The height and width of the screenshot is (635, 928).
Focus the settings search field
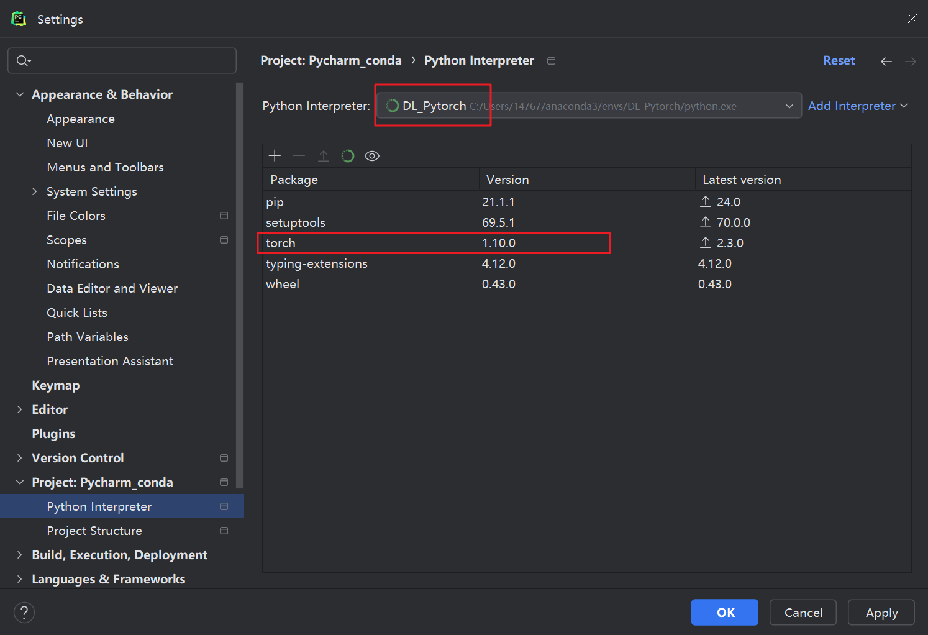[x=122, y=60]
